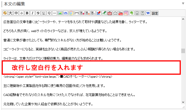
Task: Open the emoticon (^^) picker
Action: click(77, 13)
